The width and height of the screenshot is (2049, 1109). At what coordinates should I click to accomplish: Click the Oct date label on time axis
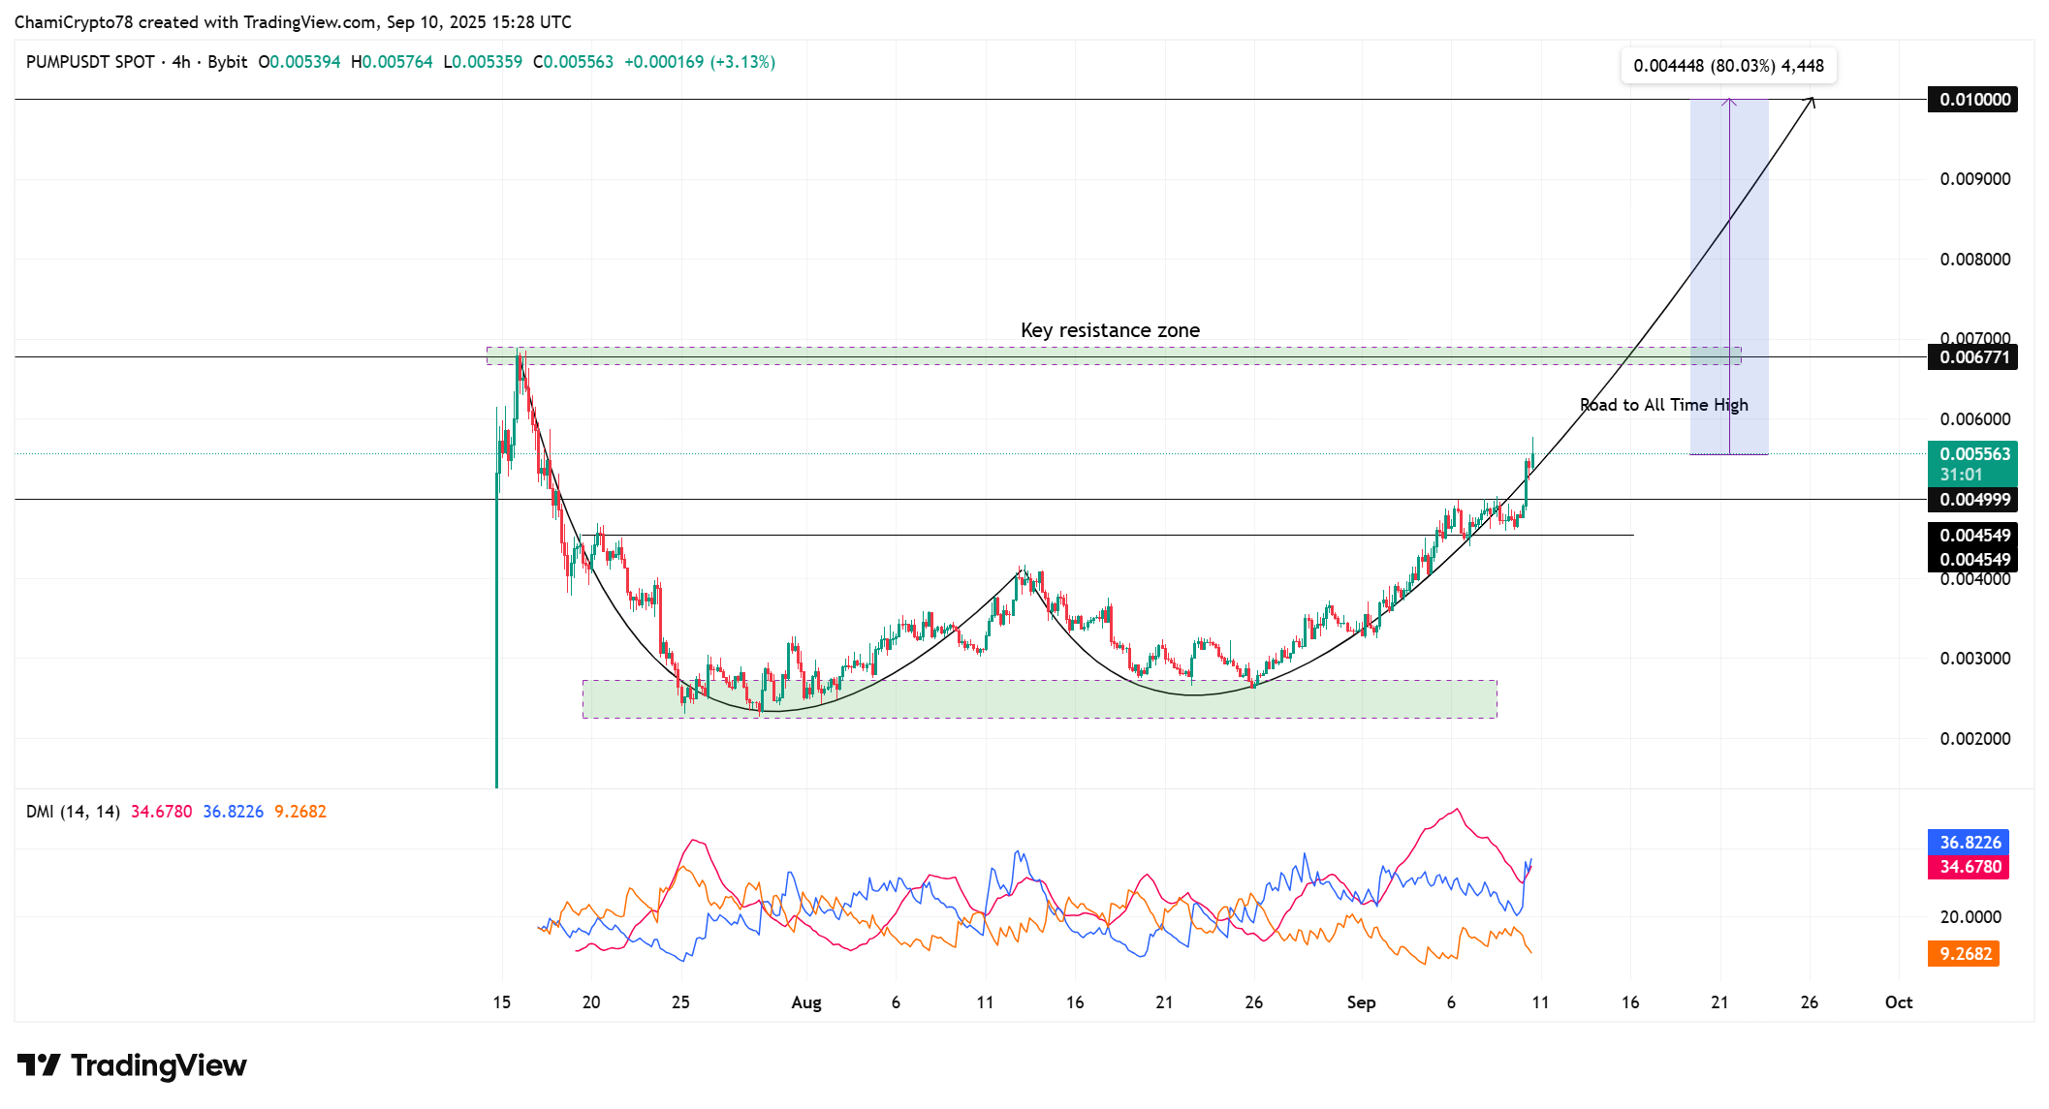click(x=1898, y=1002)
